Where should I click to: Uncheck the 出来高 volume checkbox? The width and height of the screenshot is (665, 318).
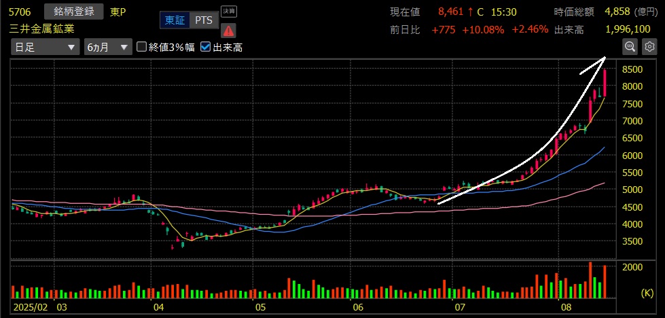pos(206,47)
